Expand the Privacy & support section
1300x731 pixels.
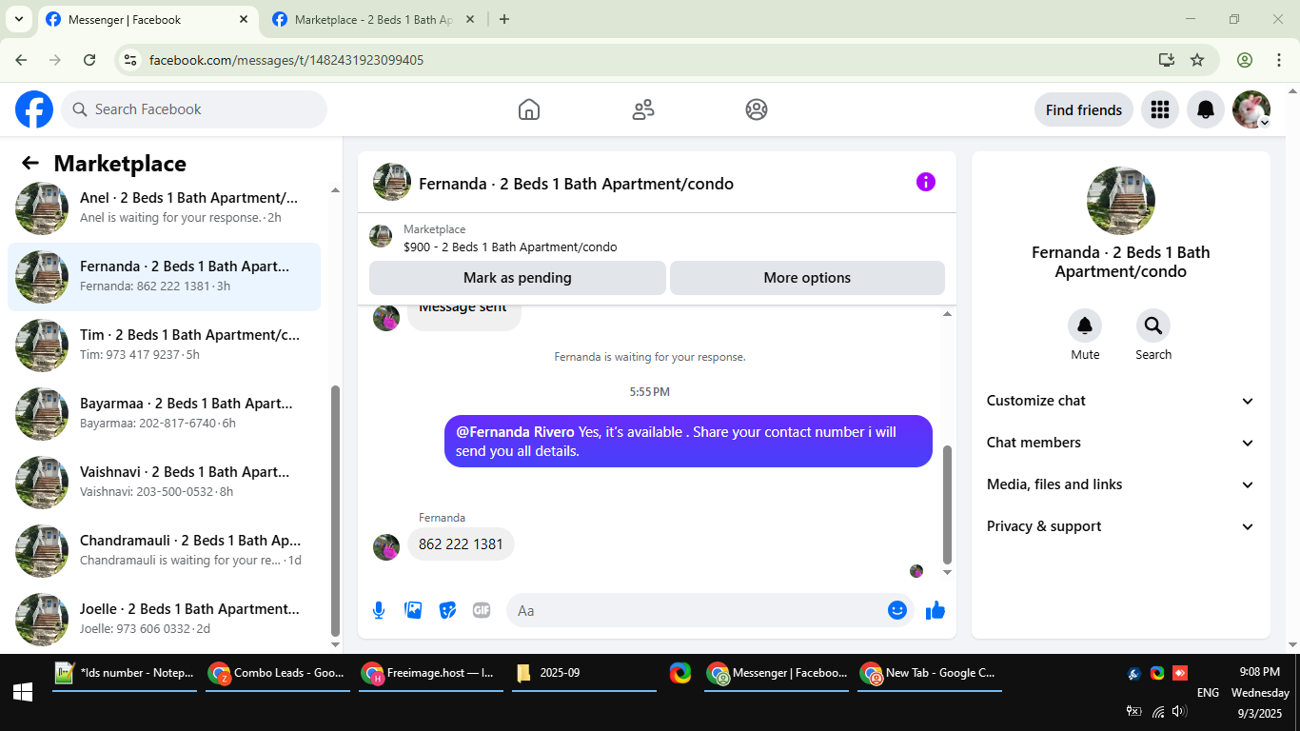coord(1121,526)
